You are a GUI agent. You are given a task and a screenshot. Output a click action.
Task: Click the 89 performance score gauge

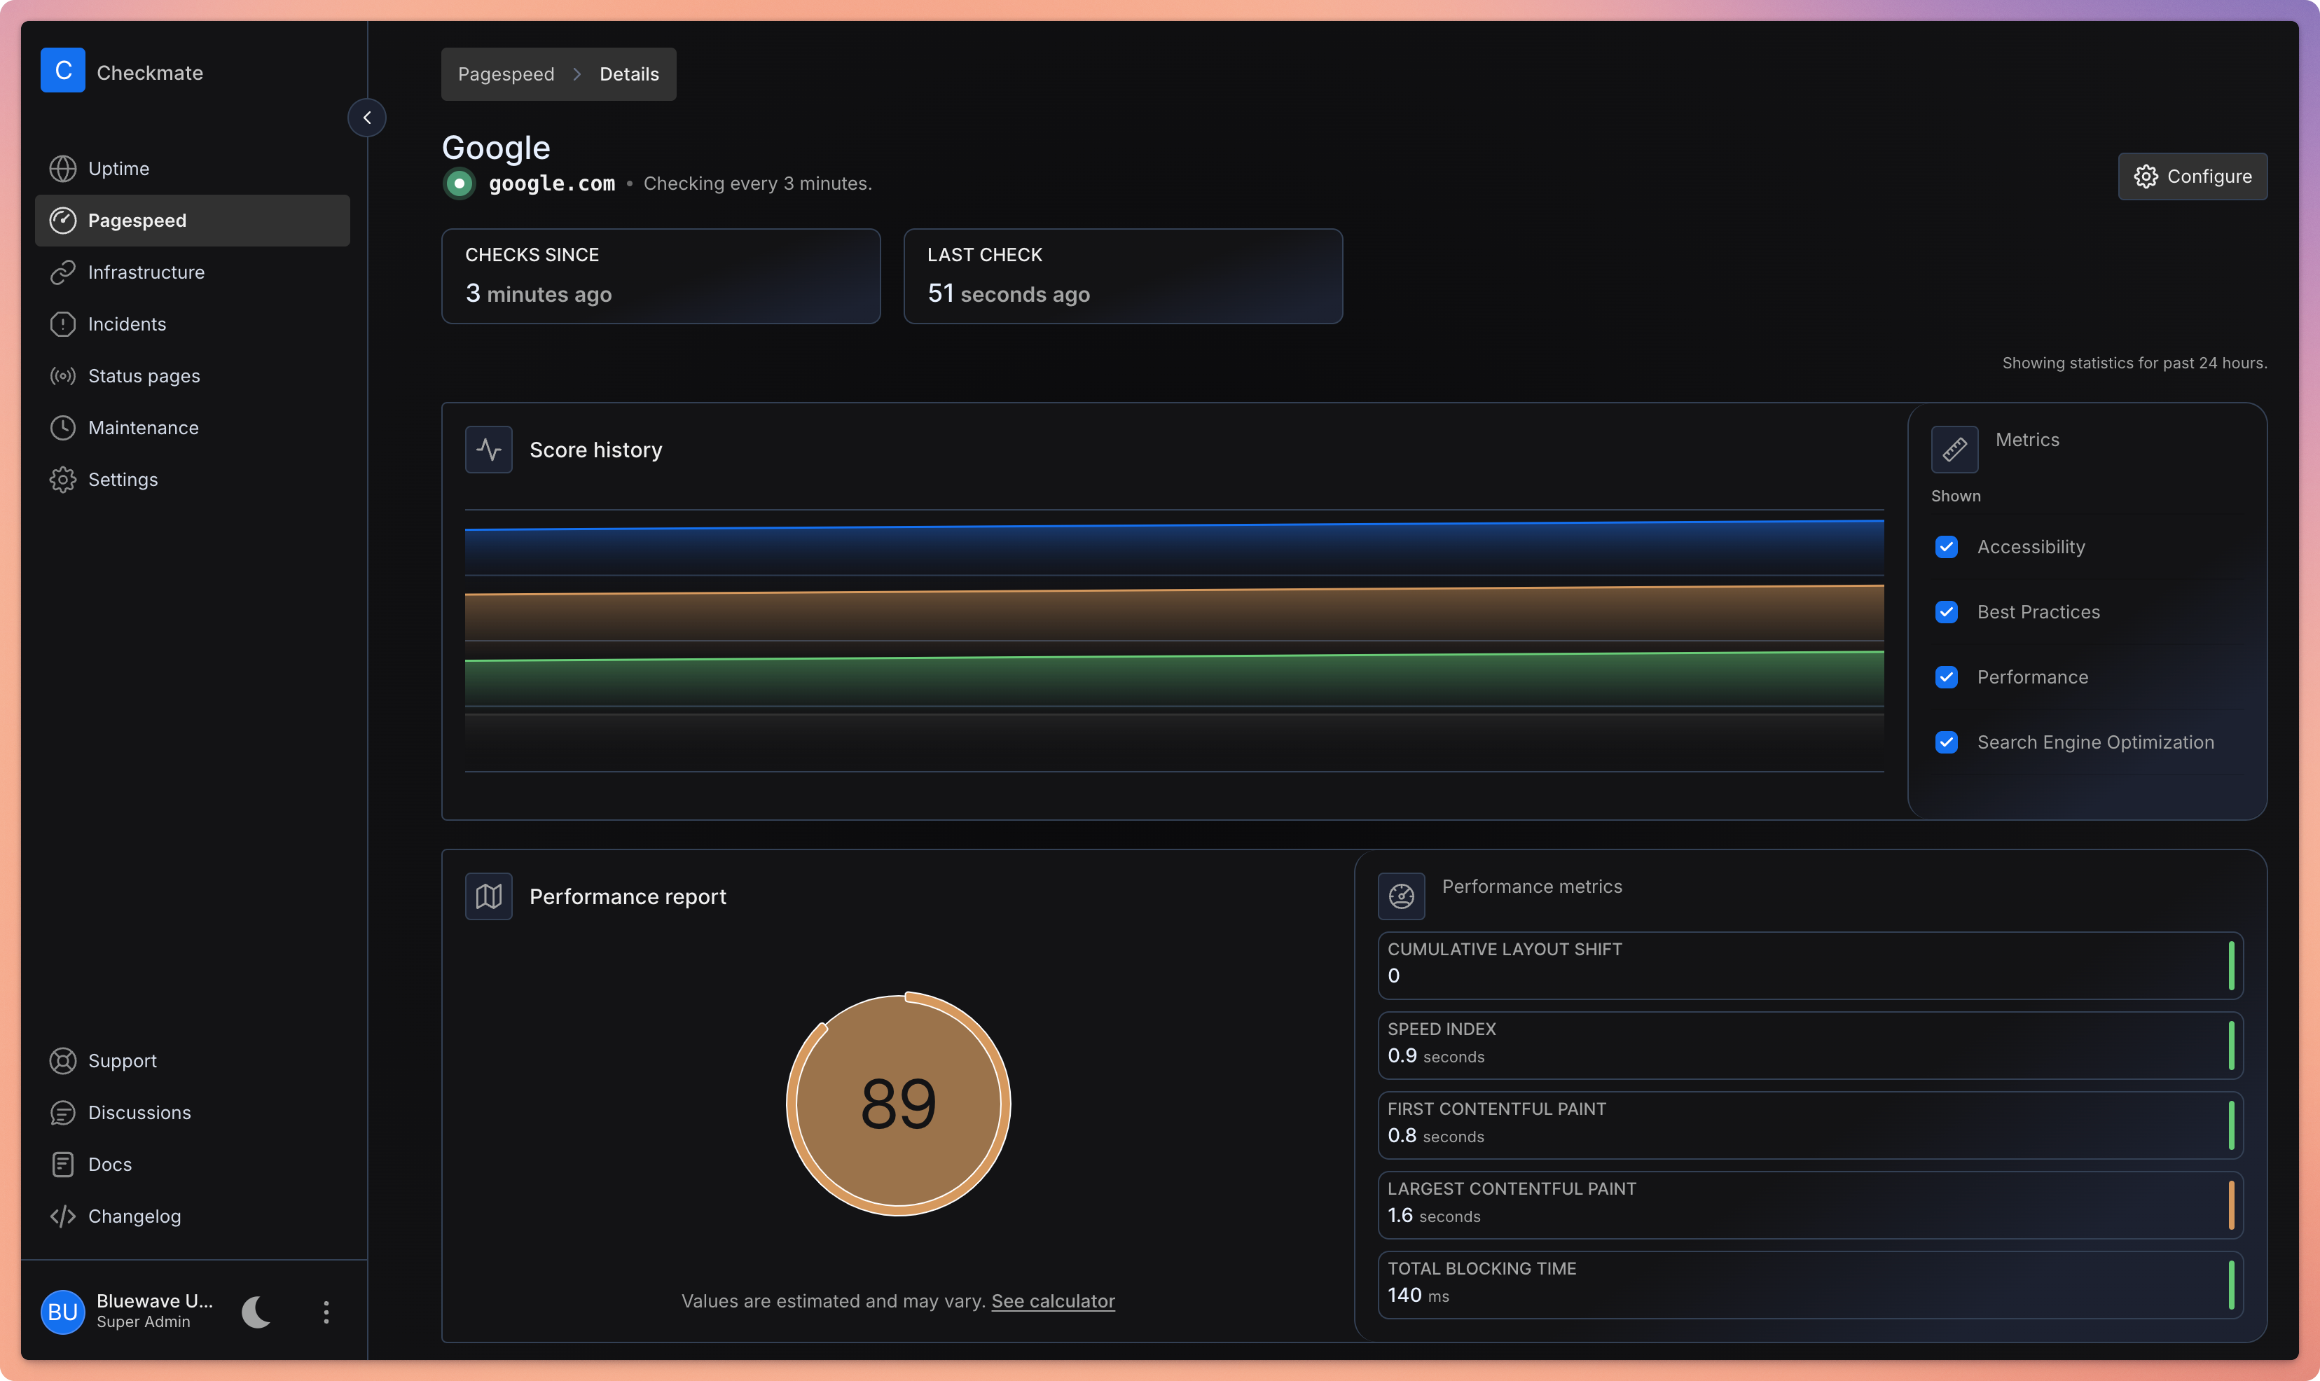point(898,1104)
